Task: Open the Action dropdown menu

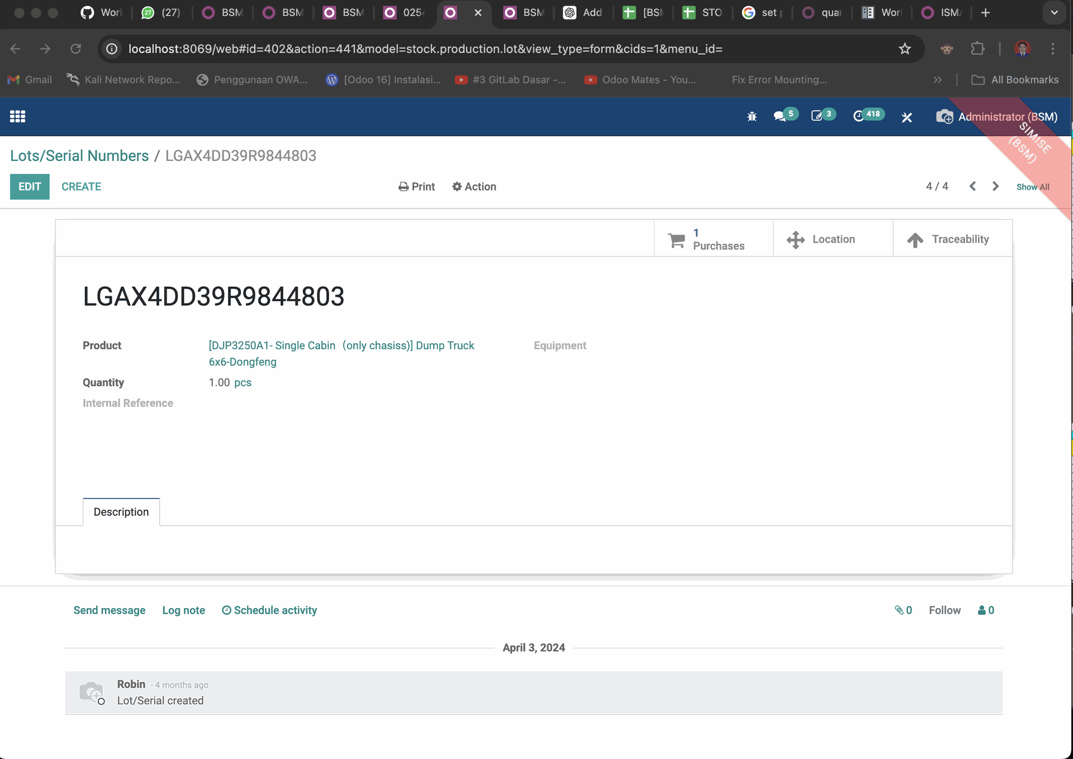Action: (474, 187)
